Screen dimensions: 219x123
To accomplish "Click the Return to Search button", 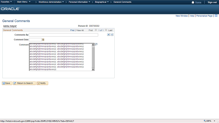I will pos(24,83).
